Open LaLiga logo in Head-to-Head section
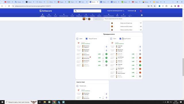Image resolution: width=184 pixels, height=104 pixels. [78, 90]
